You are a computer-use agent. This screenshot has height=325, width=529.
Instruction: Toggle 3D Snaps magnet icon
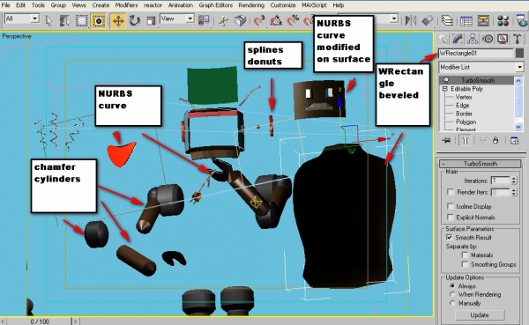258,21
